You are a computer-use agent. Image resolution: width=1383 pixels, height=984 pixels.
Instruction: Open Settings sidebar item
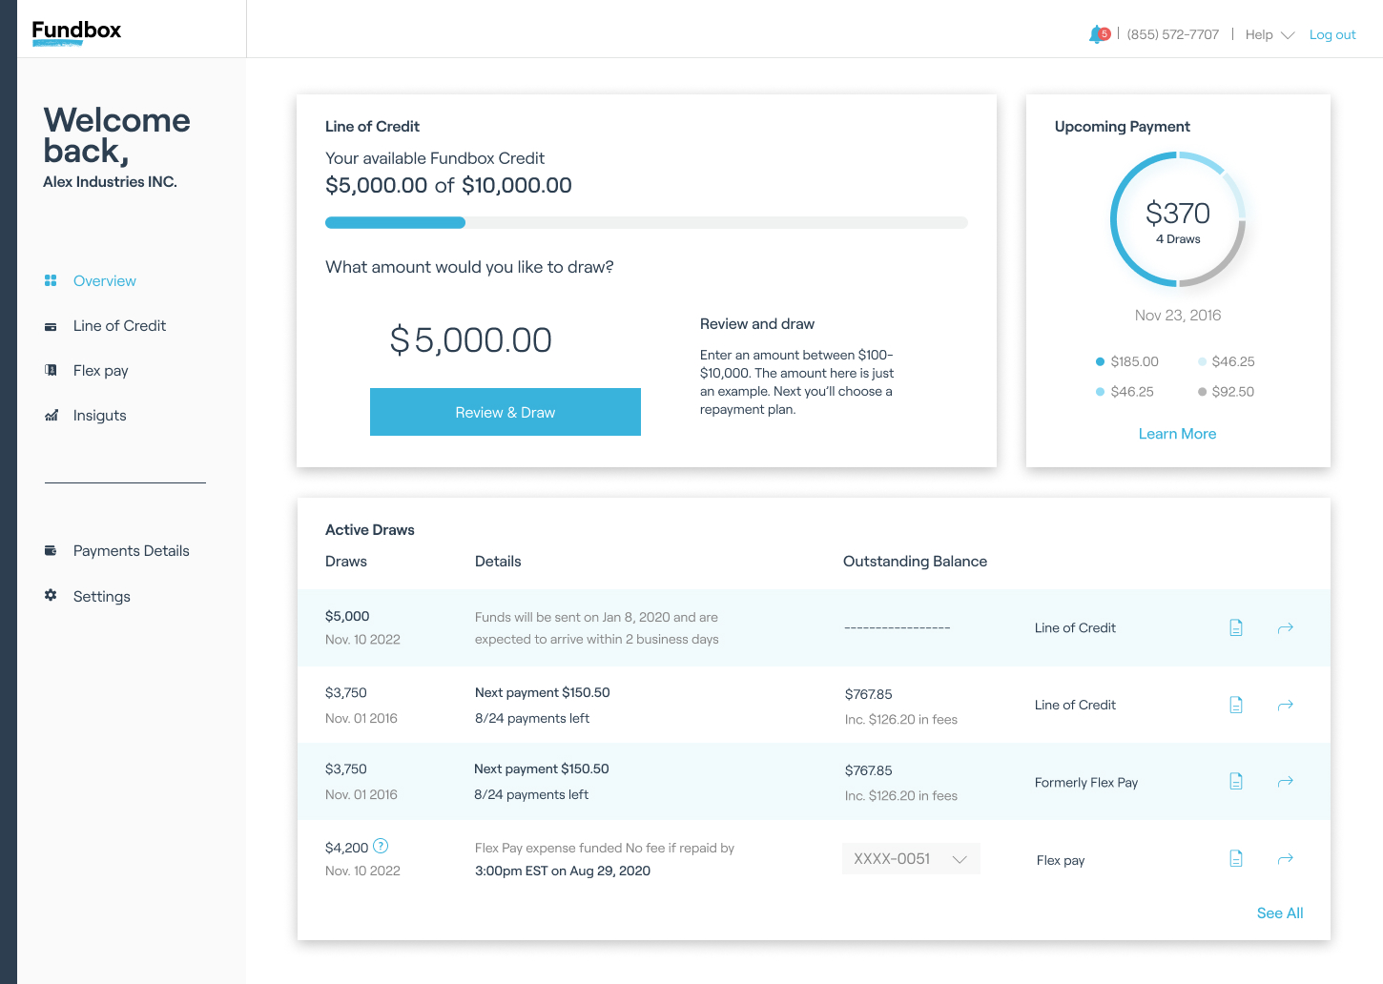(x=102, y=596)
